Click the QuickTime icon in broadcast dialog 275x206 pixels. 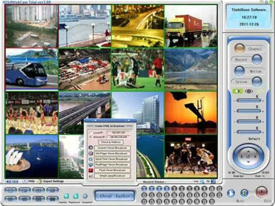pyautogui.click(x=91, y=159)
